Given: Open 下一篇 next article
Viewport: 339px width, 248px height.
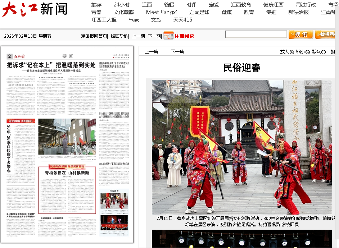Looking at the screenshot, I should pos(177,52).
